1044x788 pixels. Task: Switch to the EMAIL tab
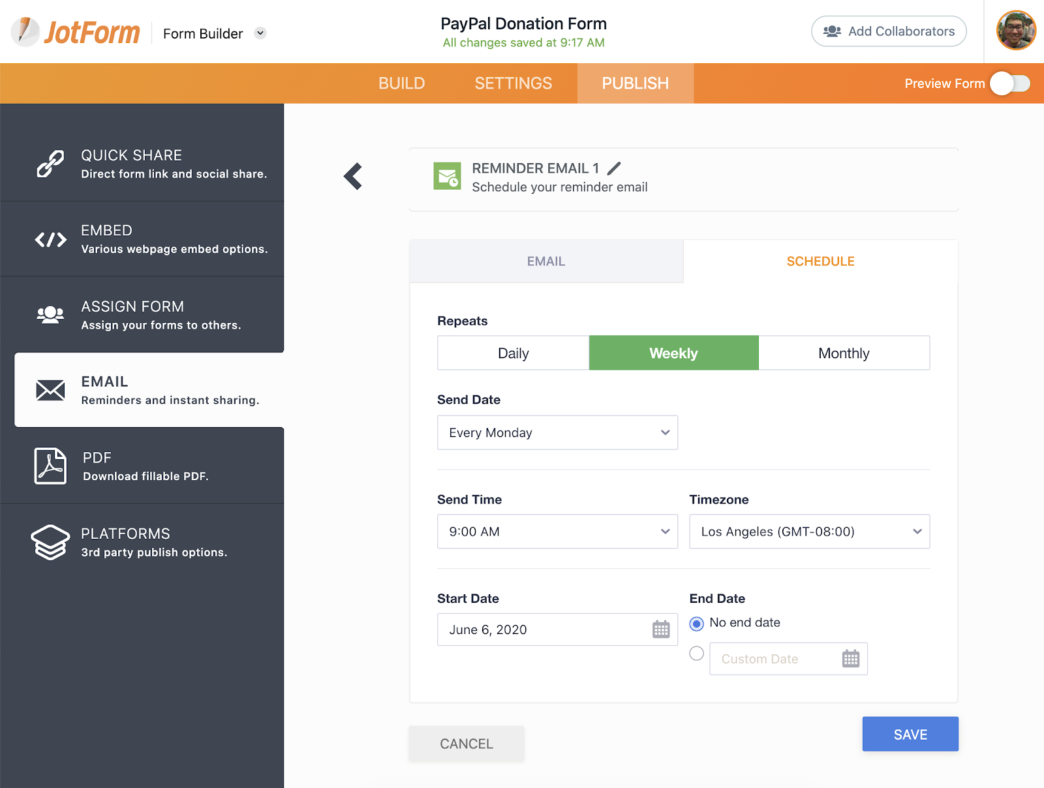coord(546,262)
